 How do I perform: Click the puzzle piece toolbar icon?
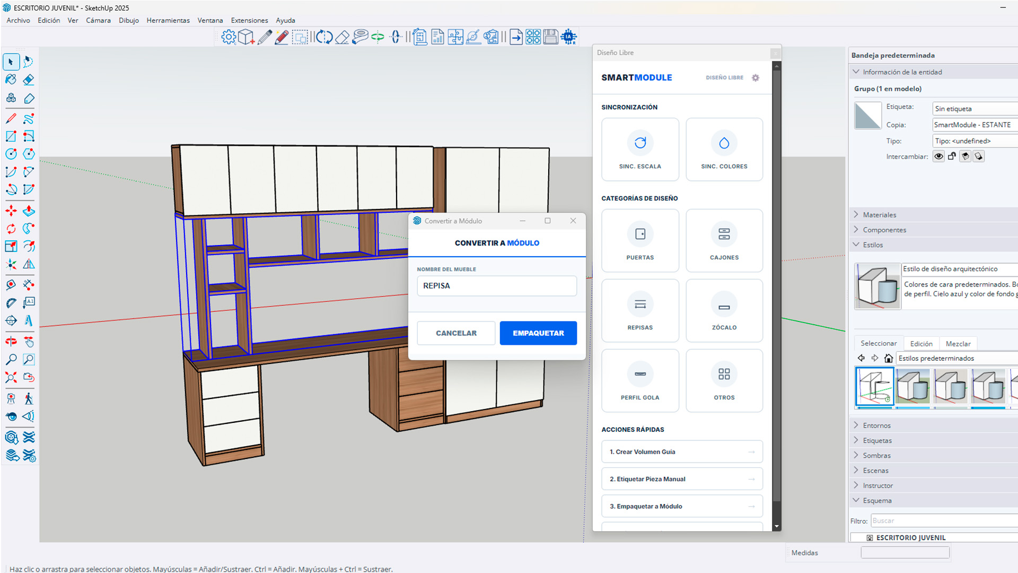[x=455, y=37]
